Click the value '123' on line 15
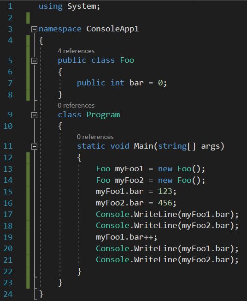This screenshot has height=301, width=247. [165, 192]
